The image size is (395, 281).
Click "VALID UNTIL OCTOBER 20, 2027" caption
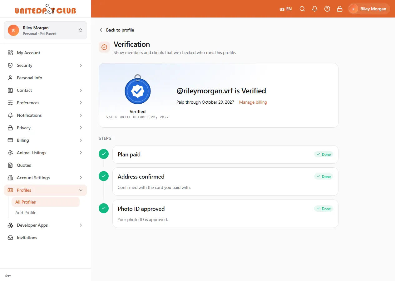(x=138, y=117)
